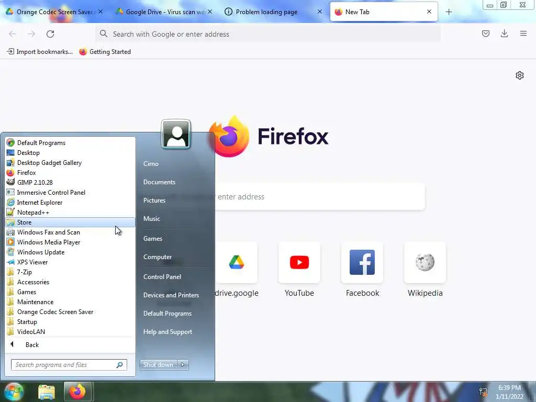
Task: Open Pictures from the Start menu
Action: coord(154,200)
